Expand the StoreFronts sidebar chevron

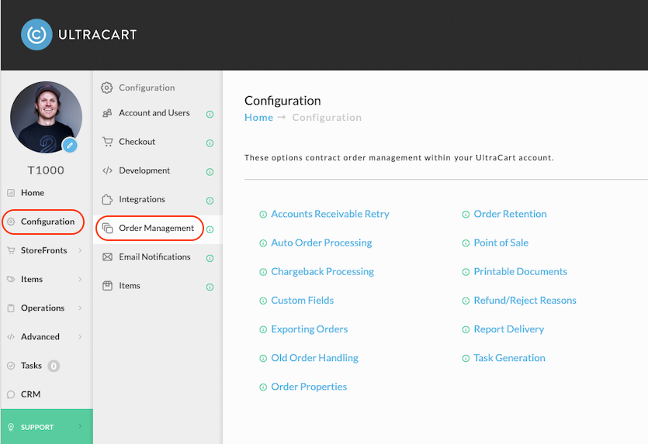point(80,250)
